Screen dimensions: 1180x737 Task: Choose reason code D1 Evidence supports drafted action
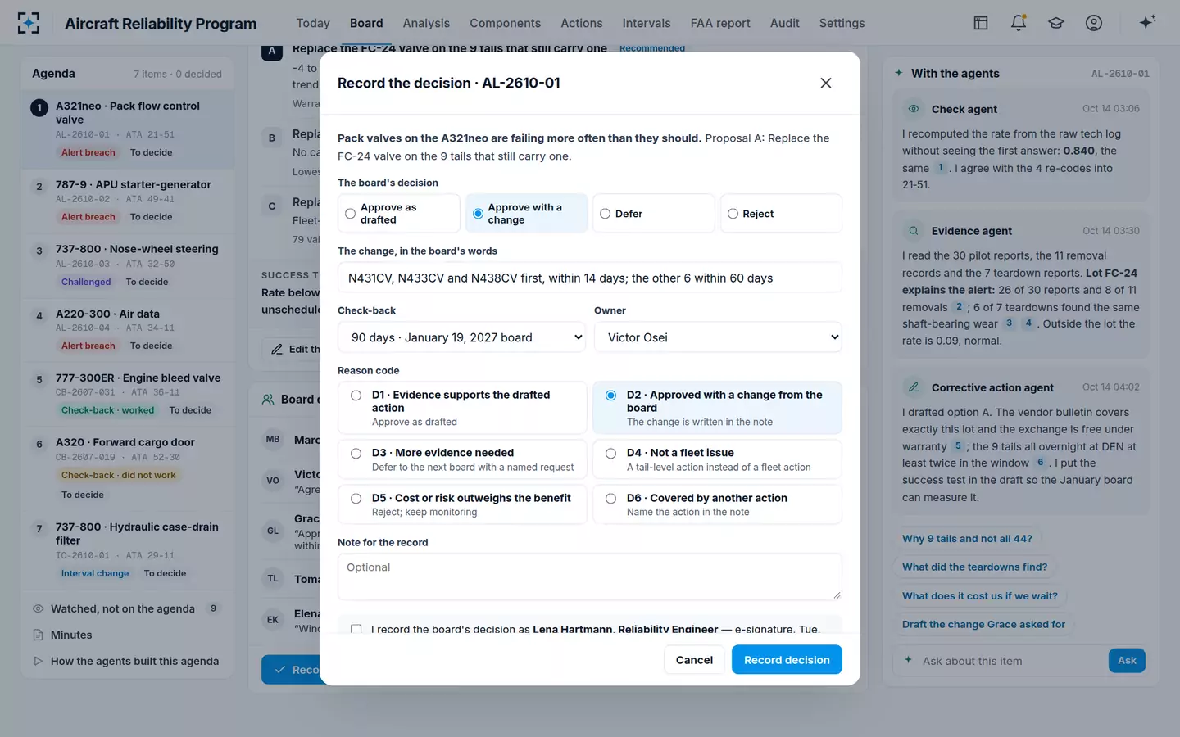(x=462, y=408)
